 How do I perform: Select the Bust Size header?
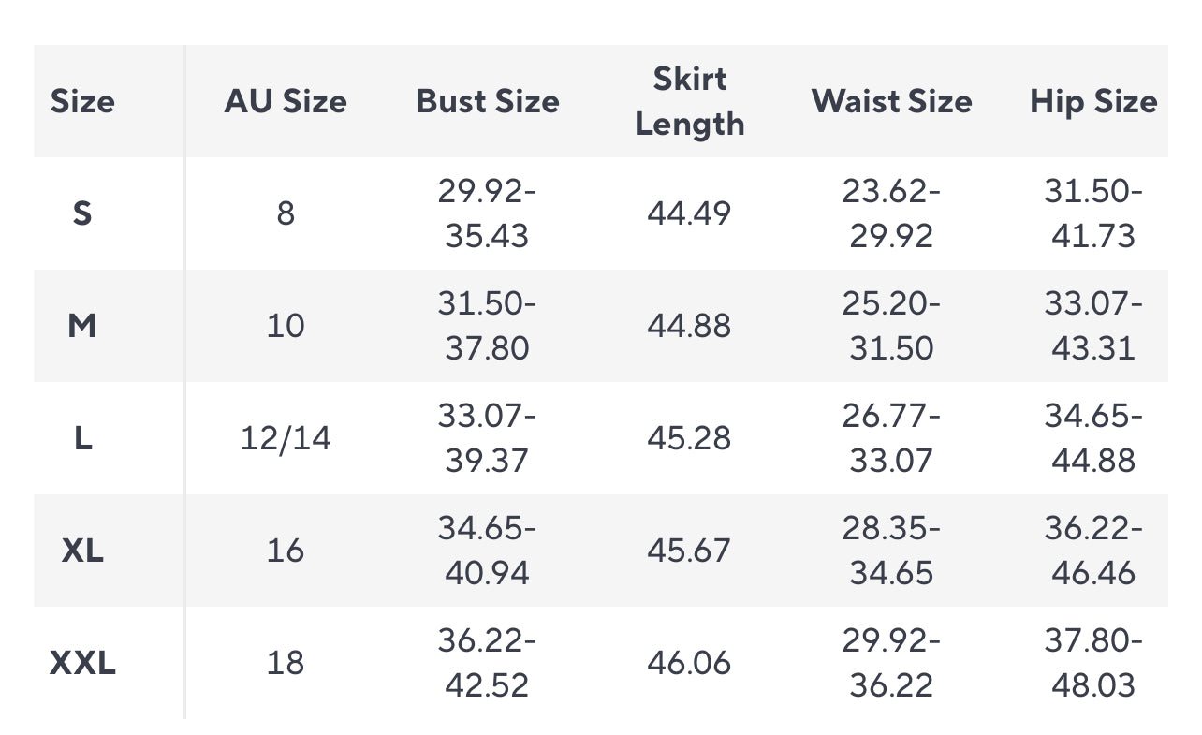[x=488, y=101]
